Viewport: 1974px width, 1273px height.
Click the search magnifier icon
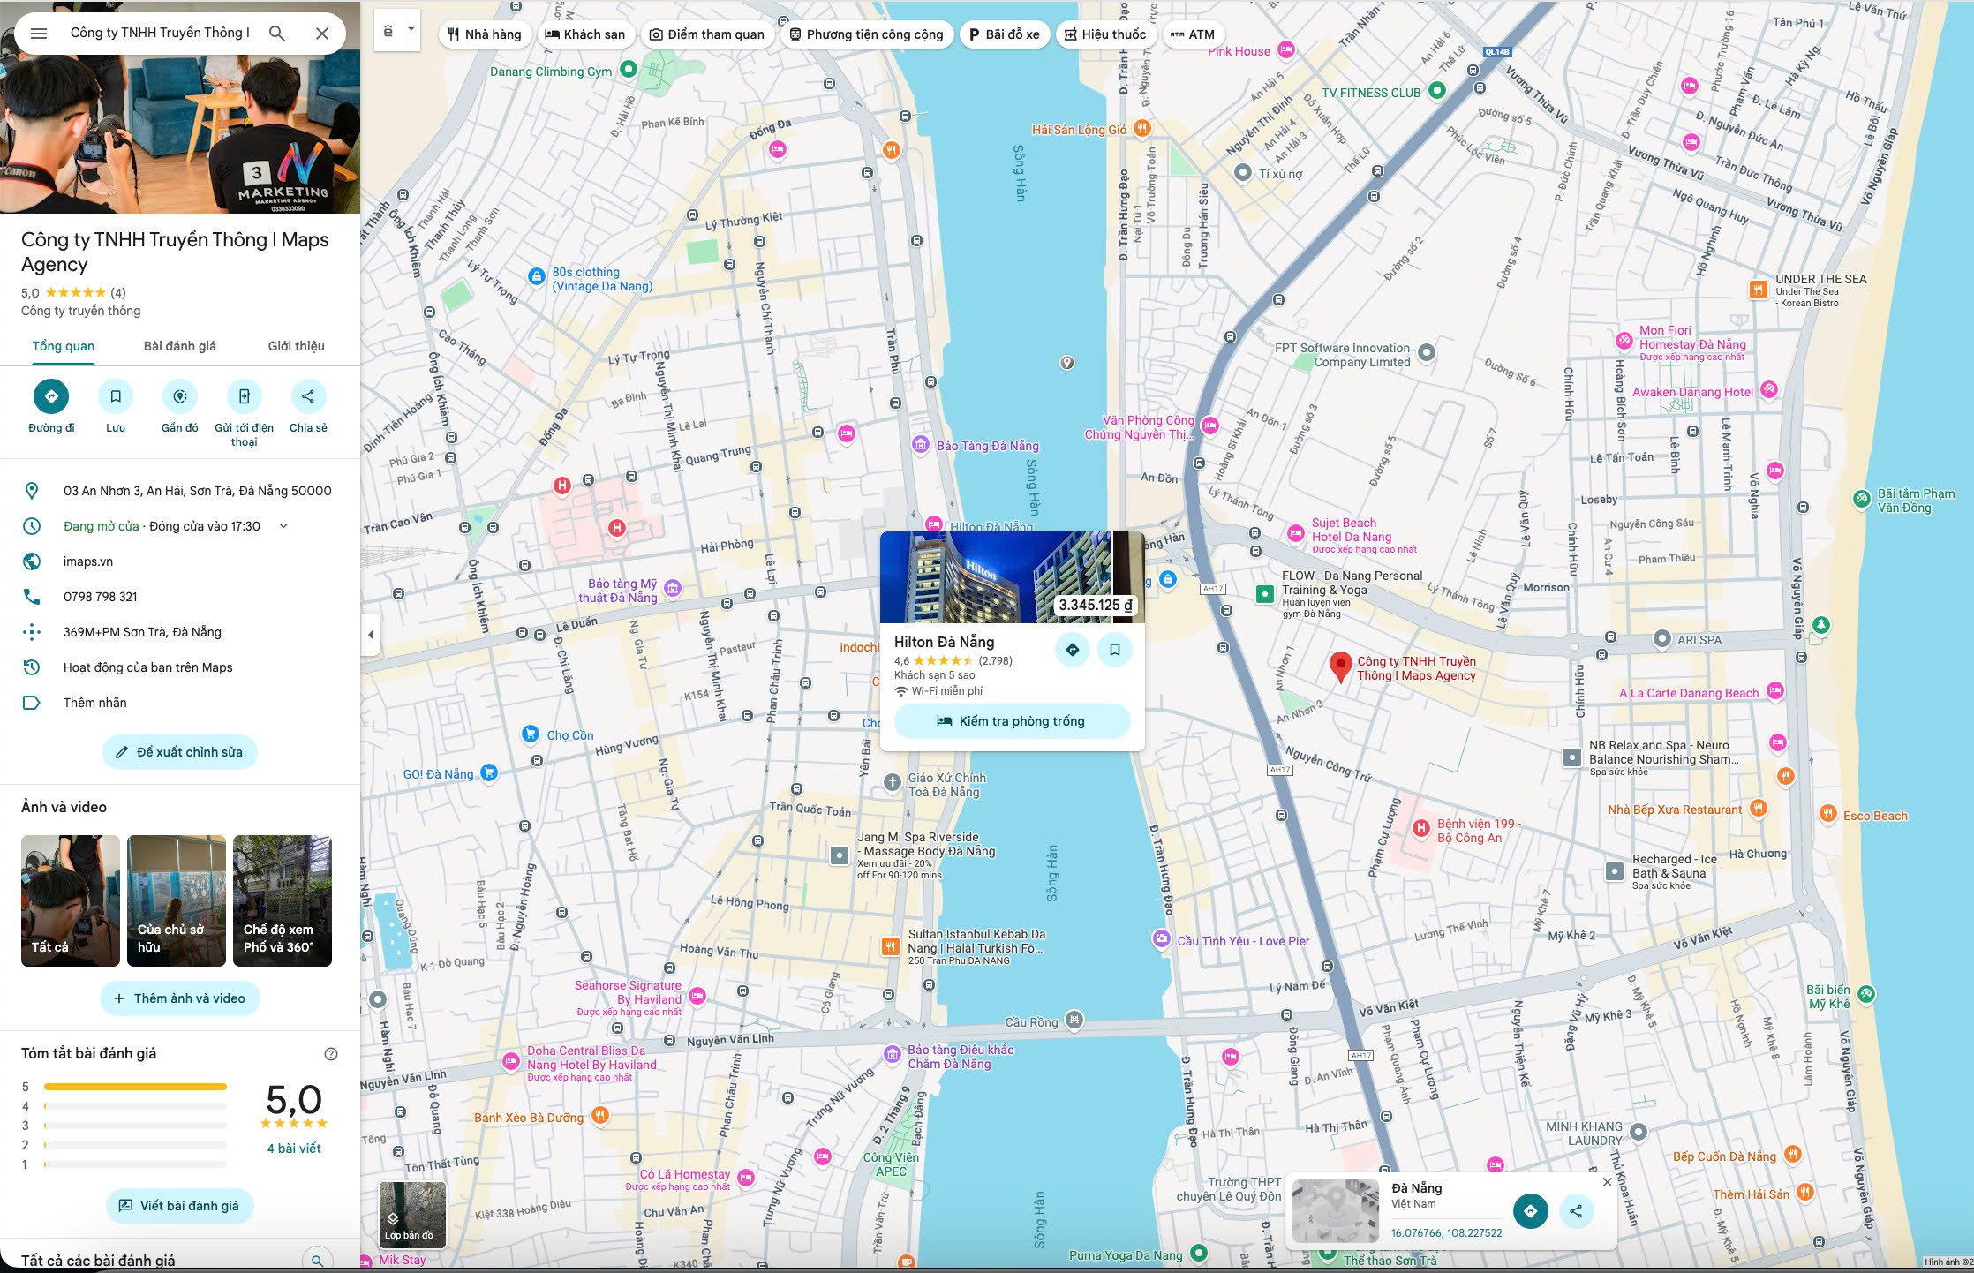278,33
